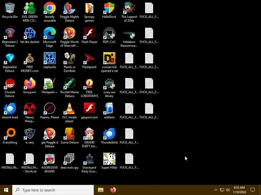261x195 pixels.
Task: Click the fat like darkok shortcut
Action: click(x=30, y=36)
